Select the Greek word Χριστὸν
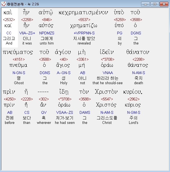The width and height of the screenshot is (170, 172). (x=106, y=92)
